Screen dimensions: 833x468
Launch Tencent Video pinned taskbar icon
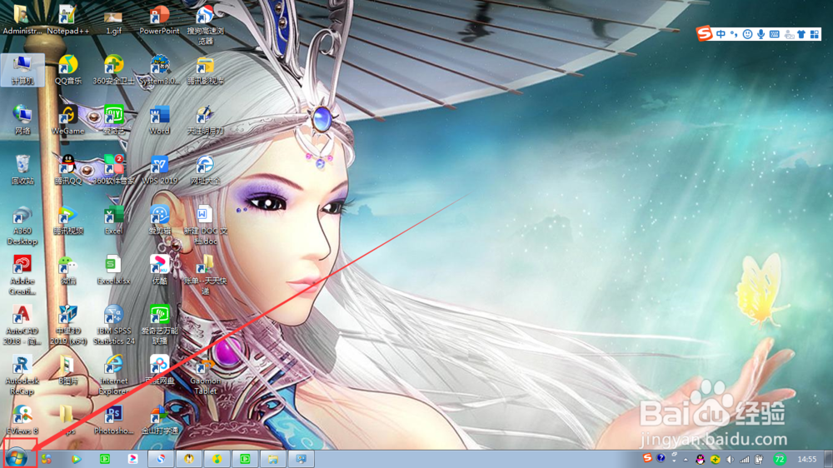point(77,459)
